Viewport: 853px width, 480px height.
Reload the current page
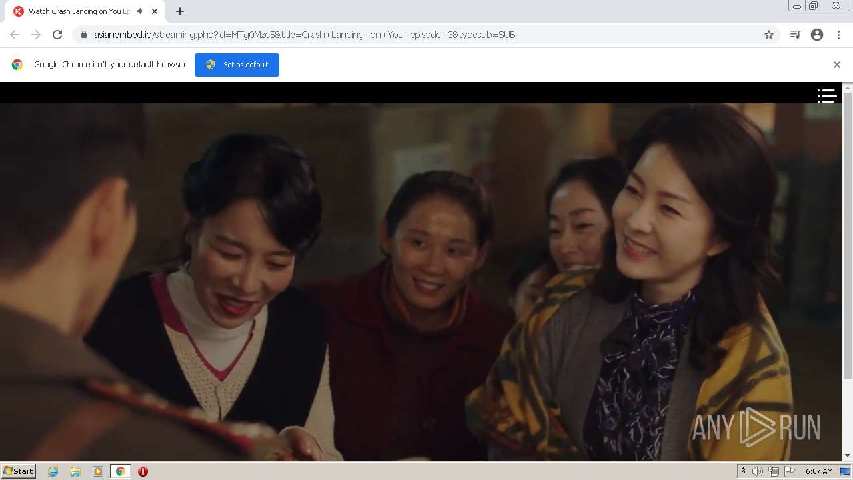click(x=57, y=35)
